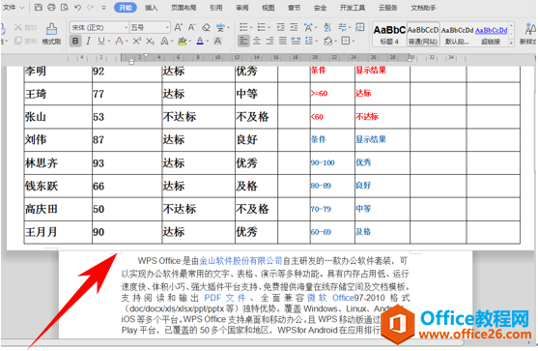Image resolution: width=538 pixels, height=351 pixels.
Task: Toggle Character Shading icon
Action: (217, 42)
